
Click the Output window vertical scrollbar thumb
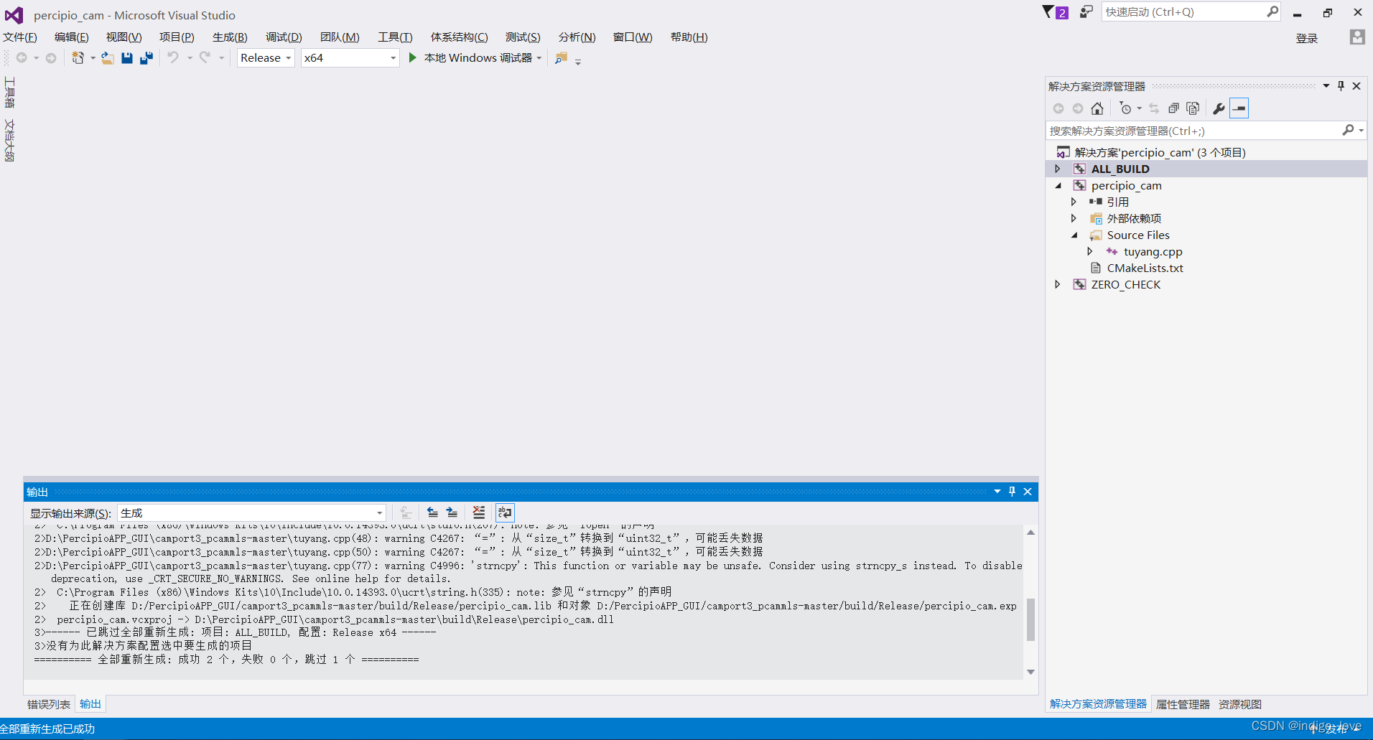tap(1030, 619)
